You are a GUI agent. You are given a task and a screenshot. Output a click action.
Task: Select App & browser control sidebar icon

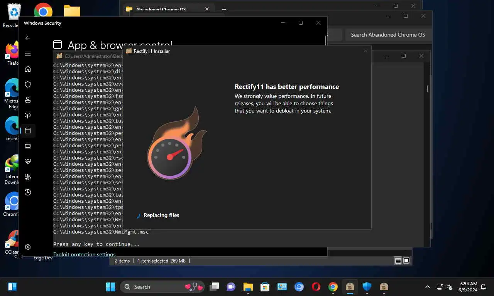click(x=27, y=131)
